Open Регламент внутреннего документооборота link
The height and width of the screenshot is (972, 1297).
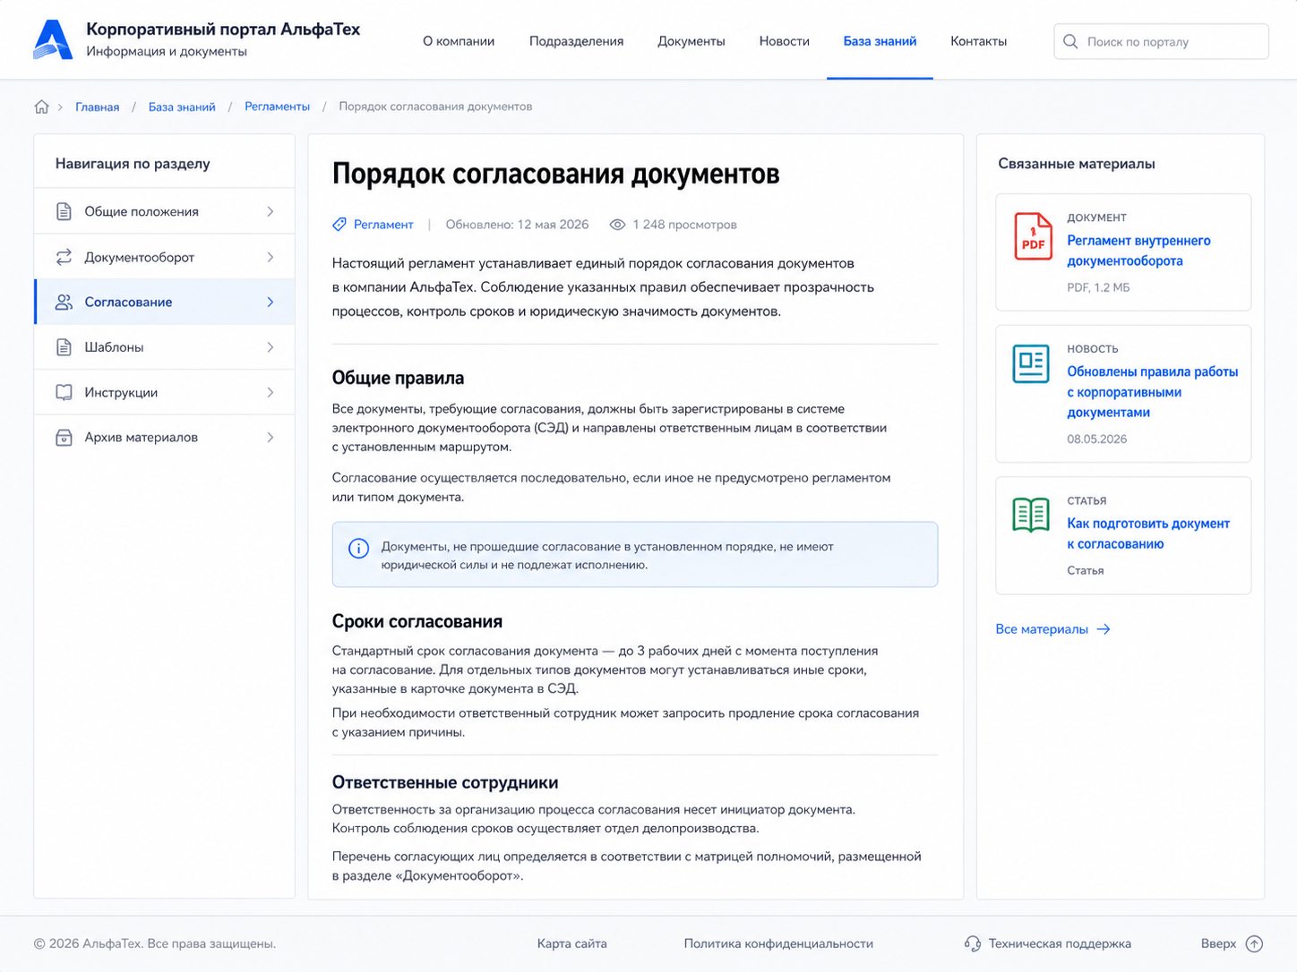pyautogui.click(x=1138, y=251)
